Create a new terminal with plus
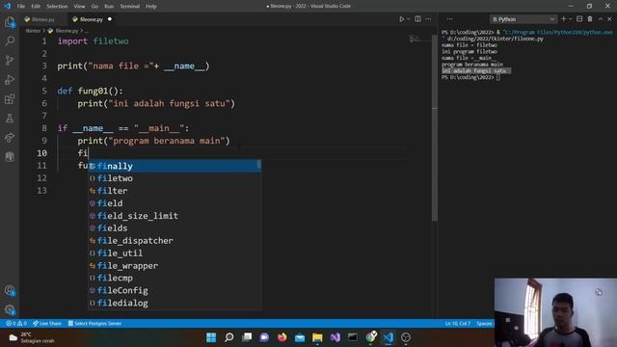Screen dimensions: 617x347 point(563,19)
